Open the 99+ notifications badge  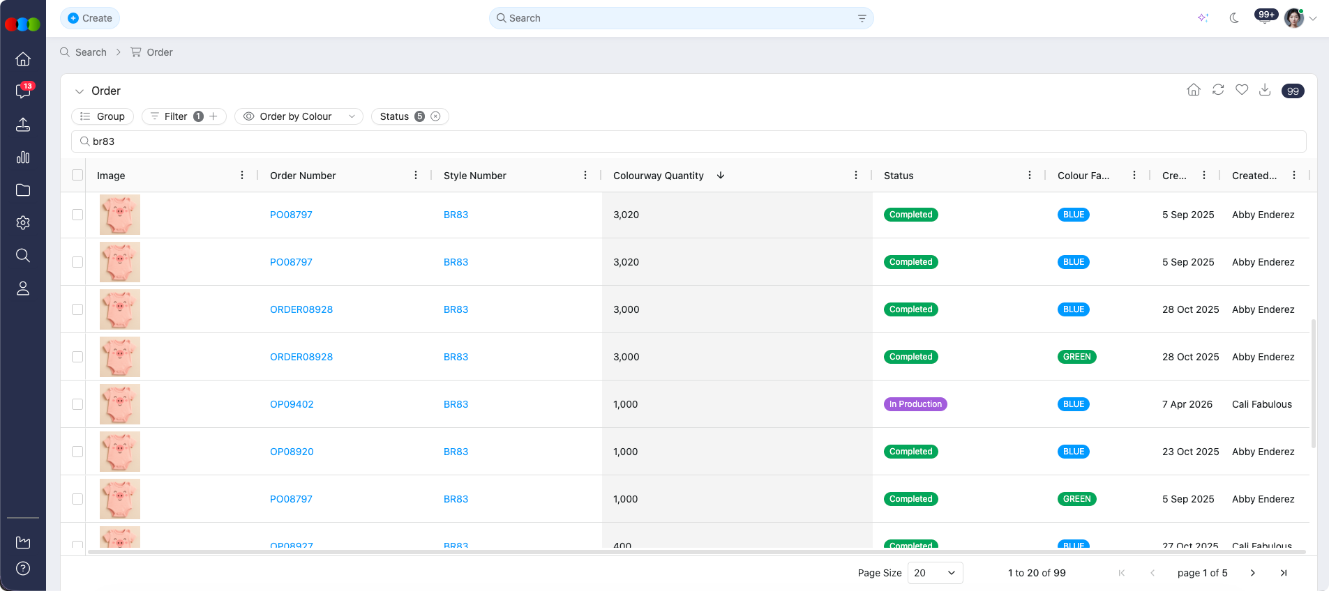(1266, 15)
